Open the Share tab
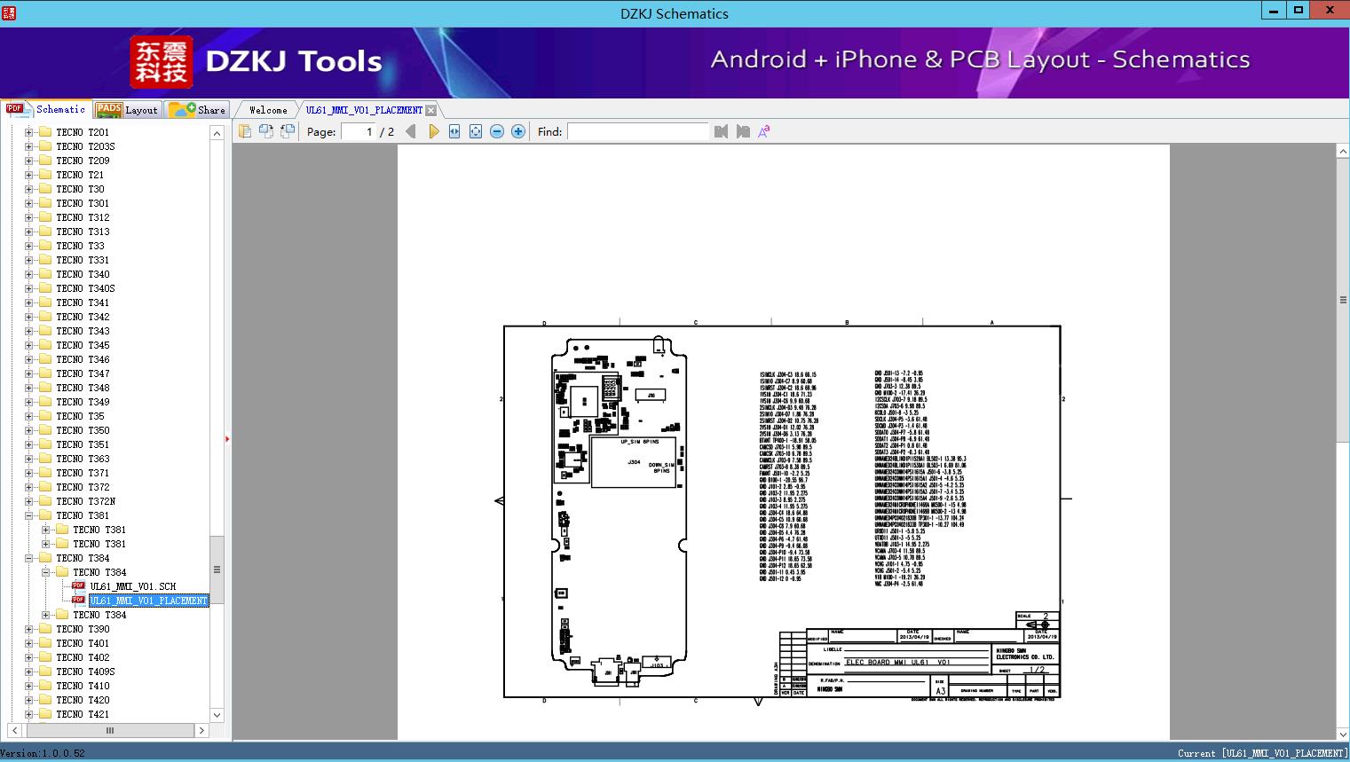The height and width of the screenshot is (762, 1350). 197,110
